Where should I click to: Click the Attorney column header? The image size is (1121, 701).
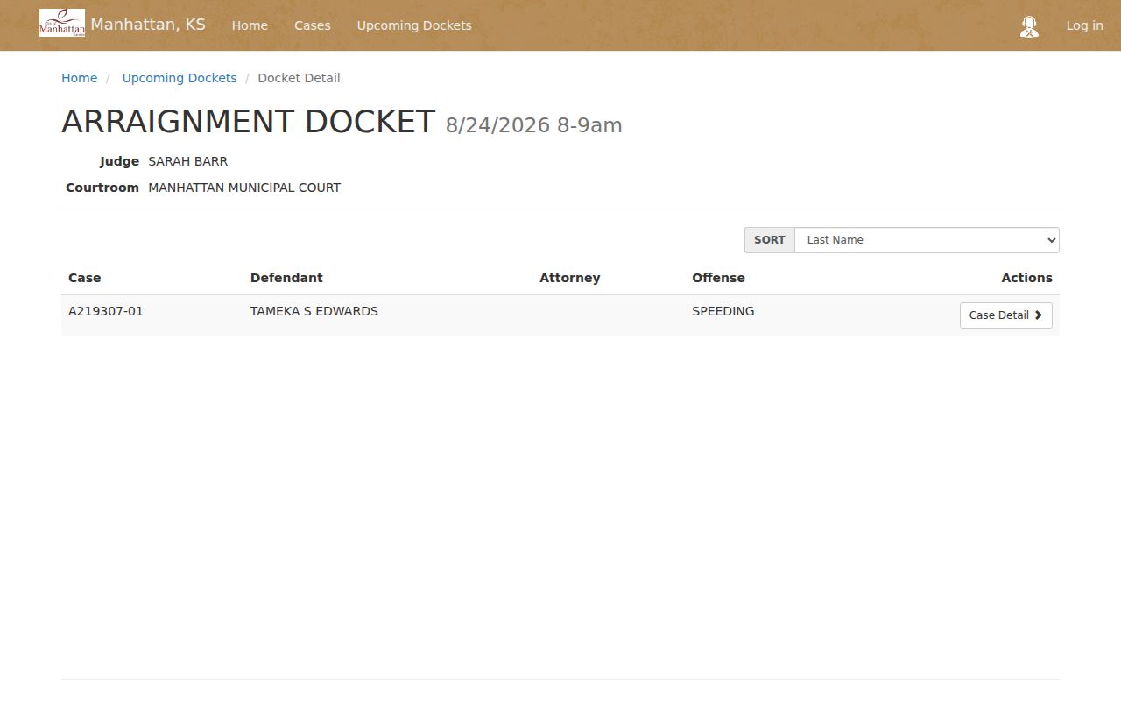coord(570,278)
